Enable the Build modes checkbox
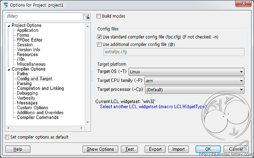This screenshot has width=254, height=158. pyautogui.click(x=98, y=16)
